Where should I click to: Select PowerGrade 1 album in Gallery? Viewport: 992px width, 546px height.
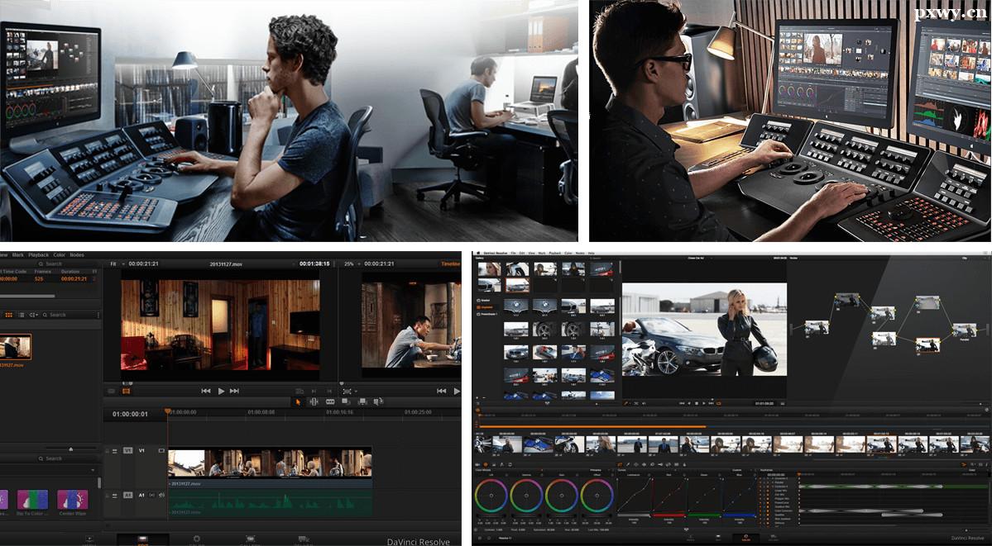(x=488, y=313)
